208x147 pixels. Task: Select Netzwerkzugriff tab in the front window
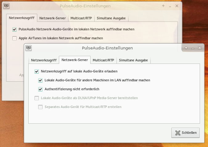tap(44, 60)
